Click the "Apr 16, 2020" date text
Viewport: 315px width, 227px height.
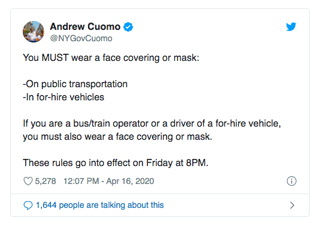point(130,181)
